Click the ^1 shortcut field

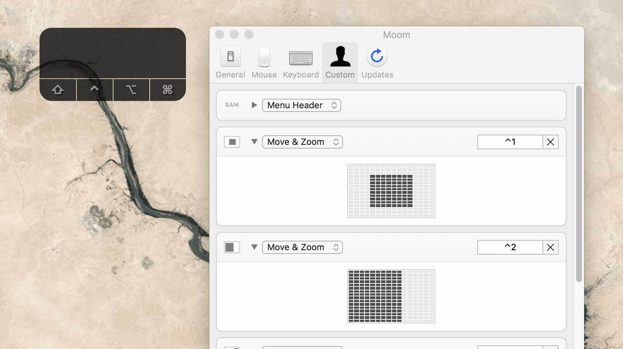(510, 142)
